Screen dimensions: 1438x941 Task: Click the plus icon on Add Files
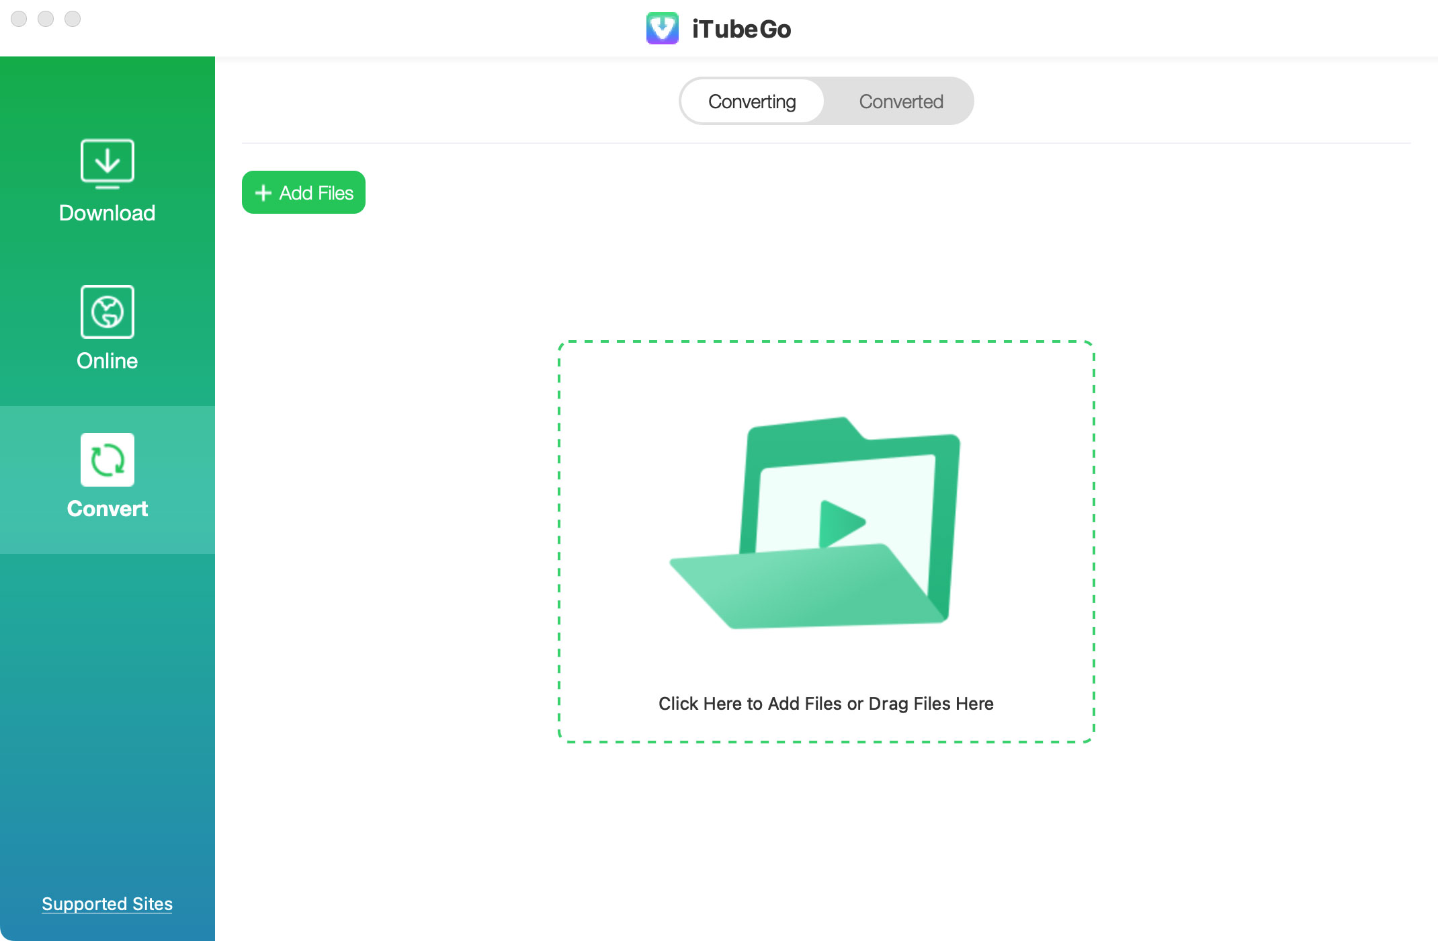coord(263,193)
